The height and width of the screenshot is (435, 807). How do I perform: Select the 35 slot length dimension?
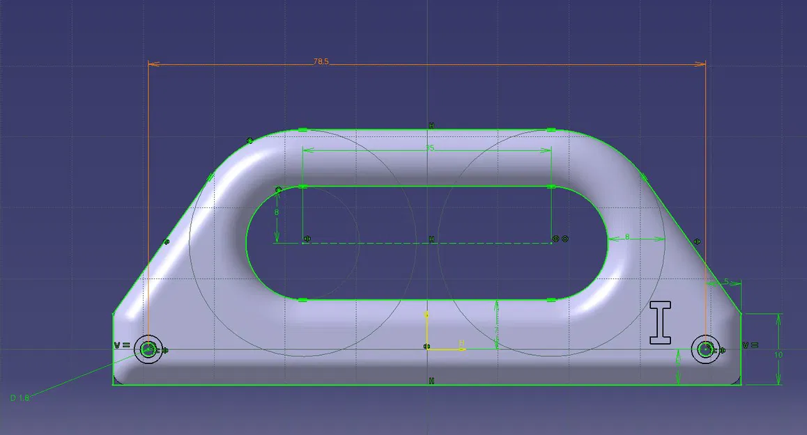[430, 148]
